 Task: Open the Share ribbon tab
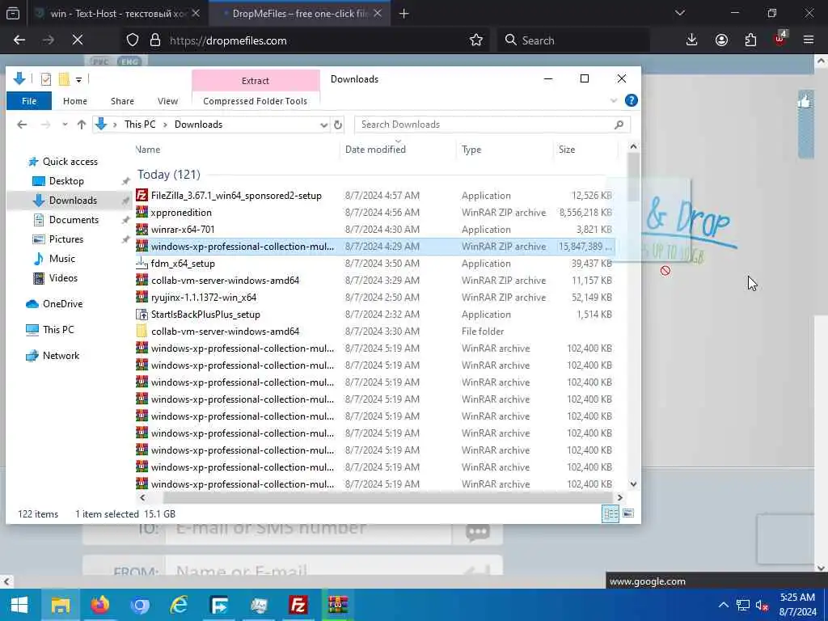[x=122, y=101]
